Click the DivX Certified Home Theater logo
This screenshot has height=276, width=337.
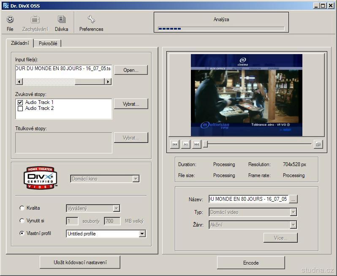click(x=40, y=178)
